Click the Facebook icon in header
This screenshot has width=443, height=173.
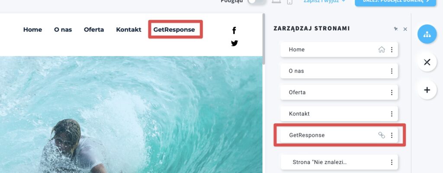234,31
